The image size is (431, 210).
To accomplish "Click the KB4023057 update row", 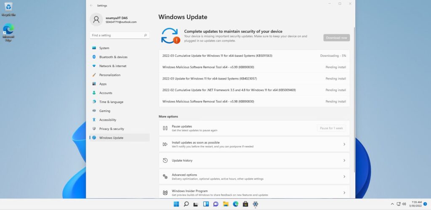I will [254, 79].
